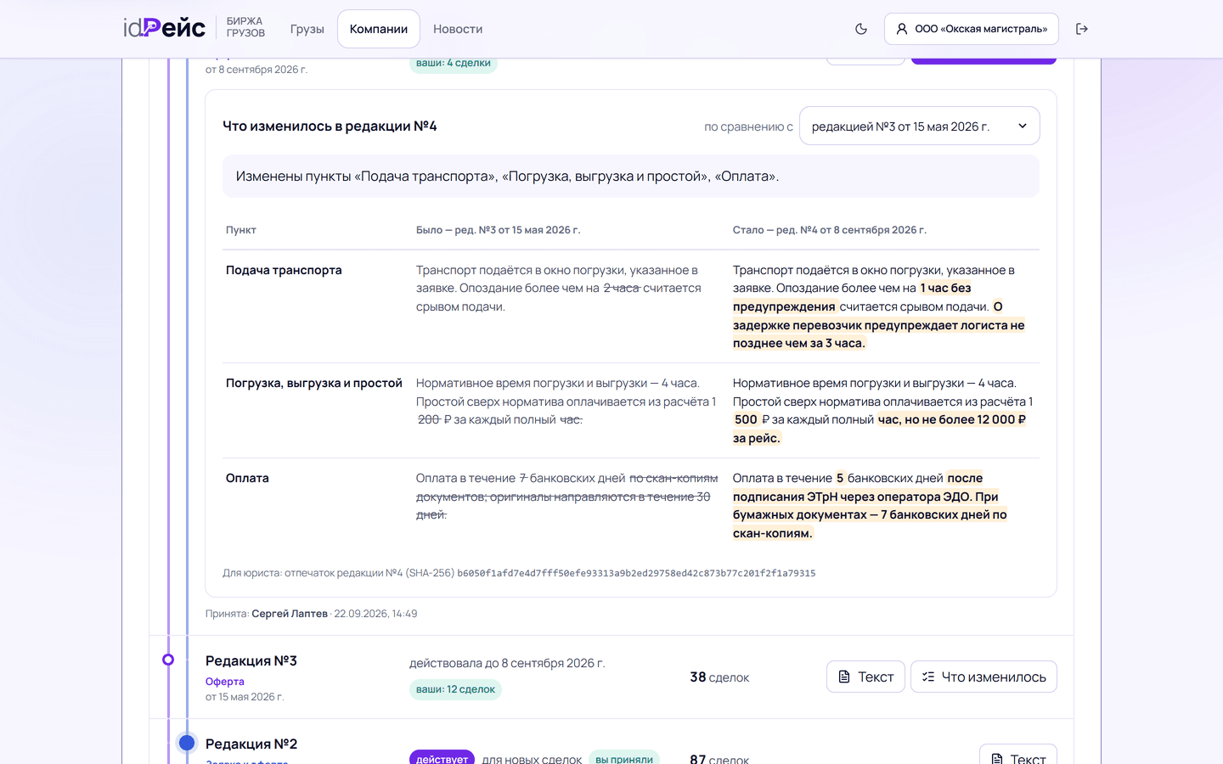1223x764 pixels.
Task: Click the «Подача транспорта» row label
Action: [x=284, y=270]
